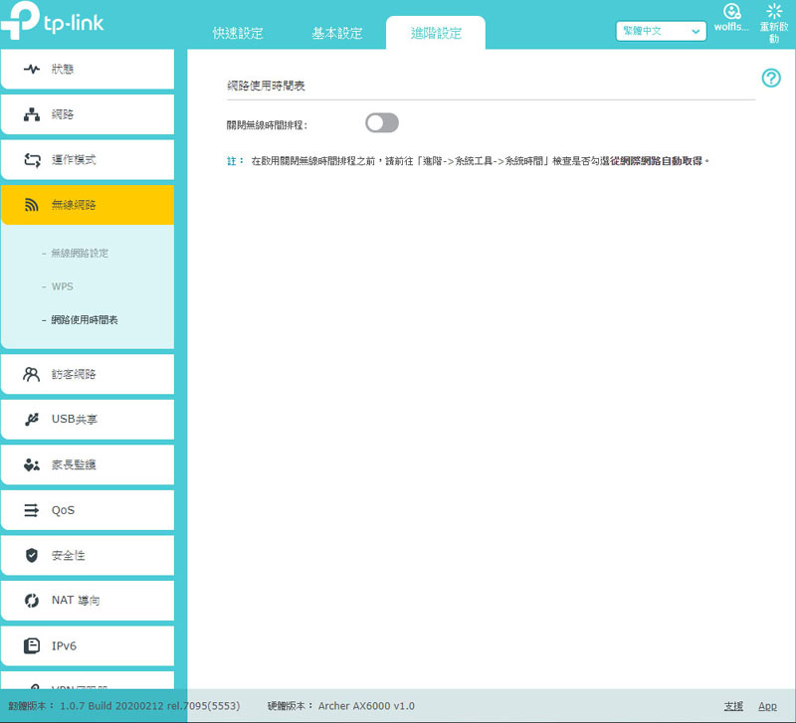Click the 無線網路 wireless signal icon
The width and height of the screenshot is (796, 723).
tap(32, 205)
